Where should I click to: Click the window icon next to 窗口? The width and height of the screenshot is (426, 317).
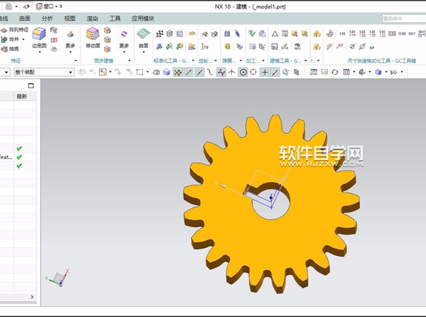point(39,6)
